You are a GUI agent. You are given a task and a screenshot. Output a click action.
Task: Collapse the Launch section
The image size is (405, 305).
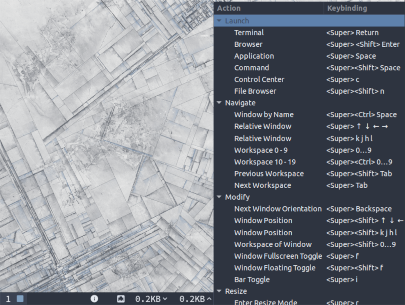(x=219, y=21)
